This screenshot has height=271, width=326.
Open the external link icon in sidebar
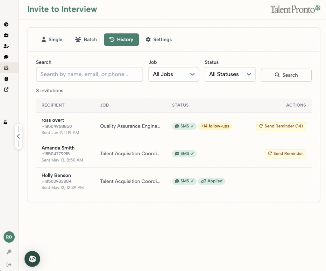coord(6,89)
